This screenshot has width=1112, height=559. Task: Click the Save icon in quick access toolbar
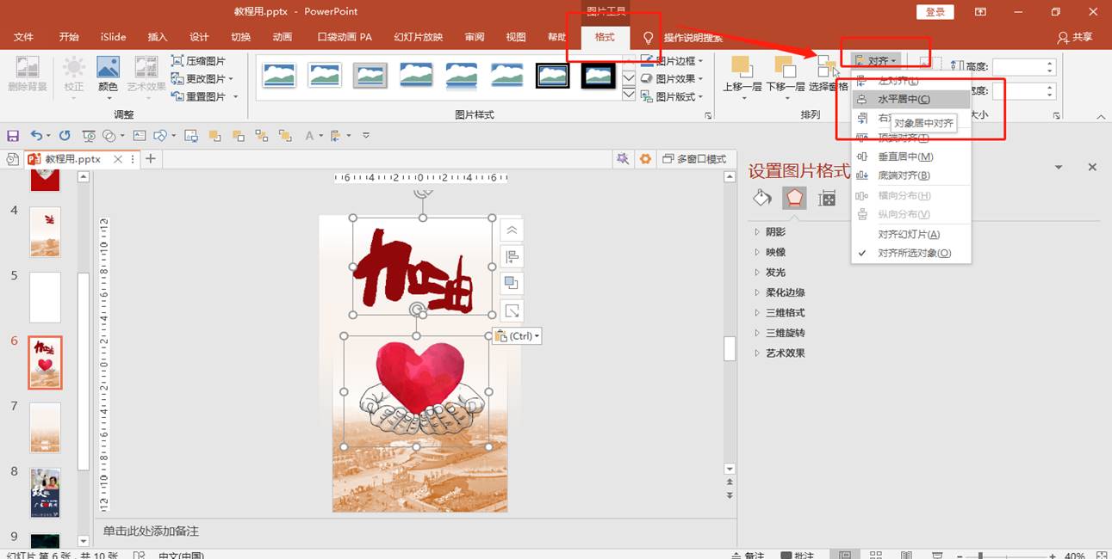(13, 136)
